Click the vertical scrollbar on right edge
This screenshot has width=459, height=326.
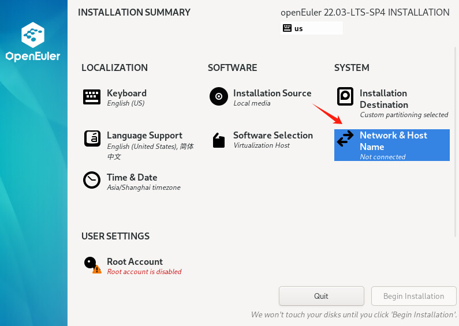coord(455,142)
